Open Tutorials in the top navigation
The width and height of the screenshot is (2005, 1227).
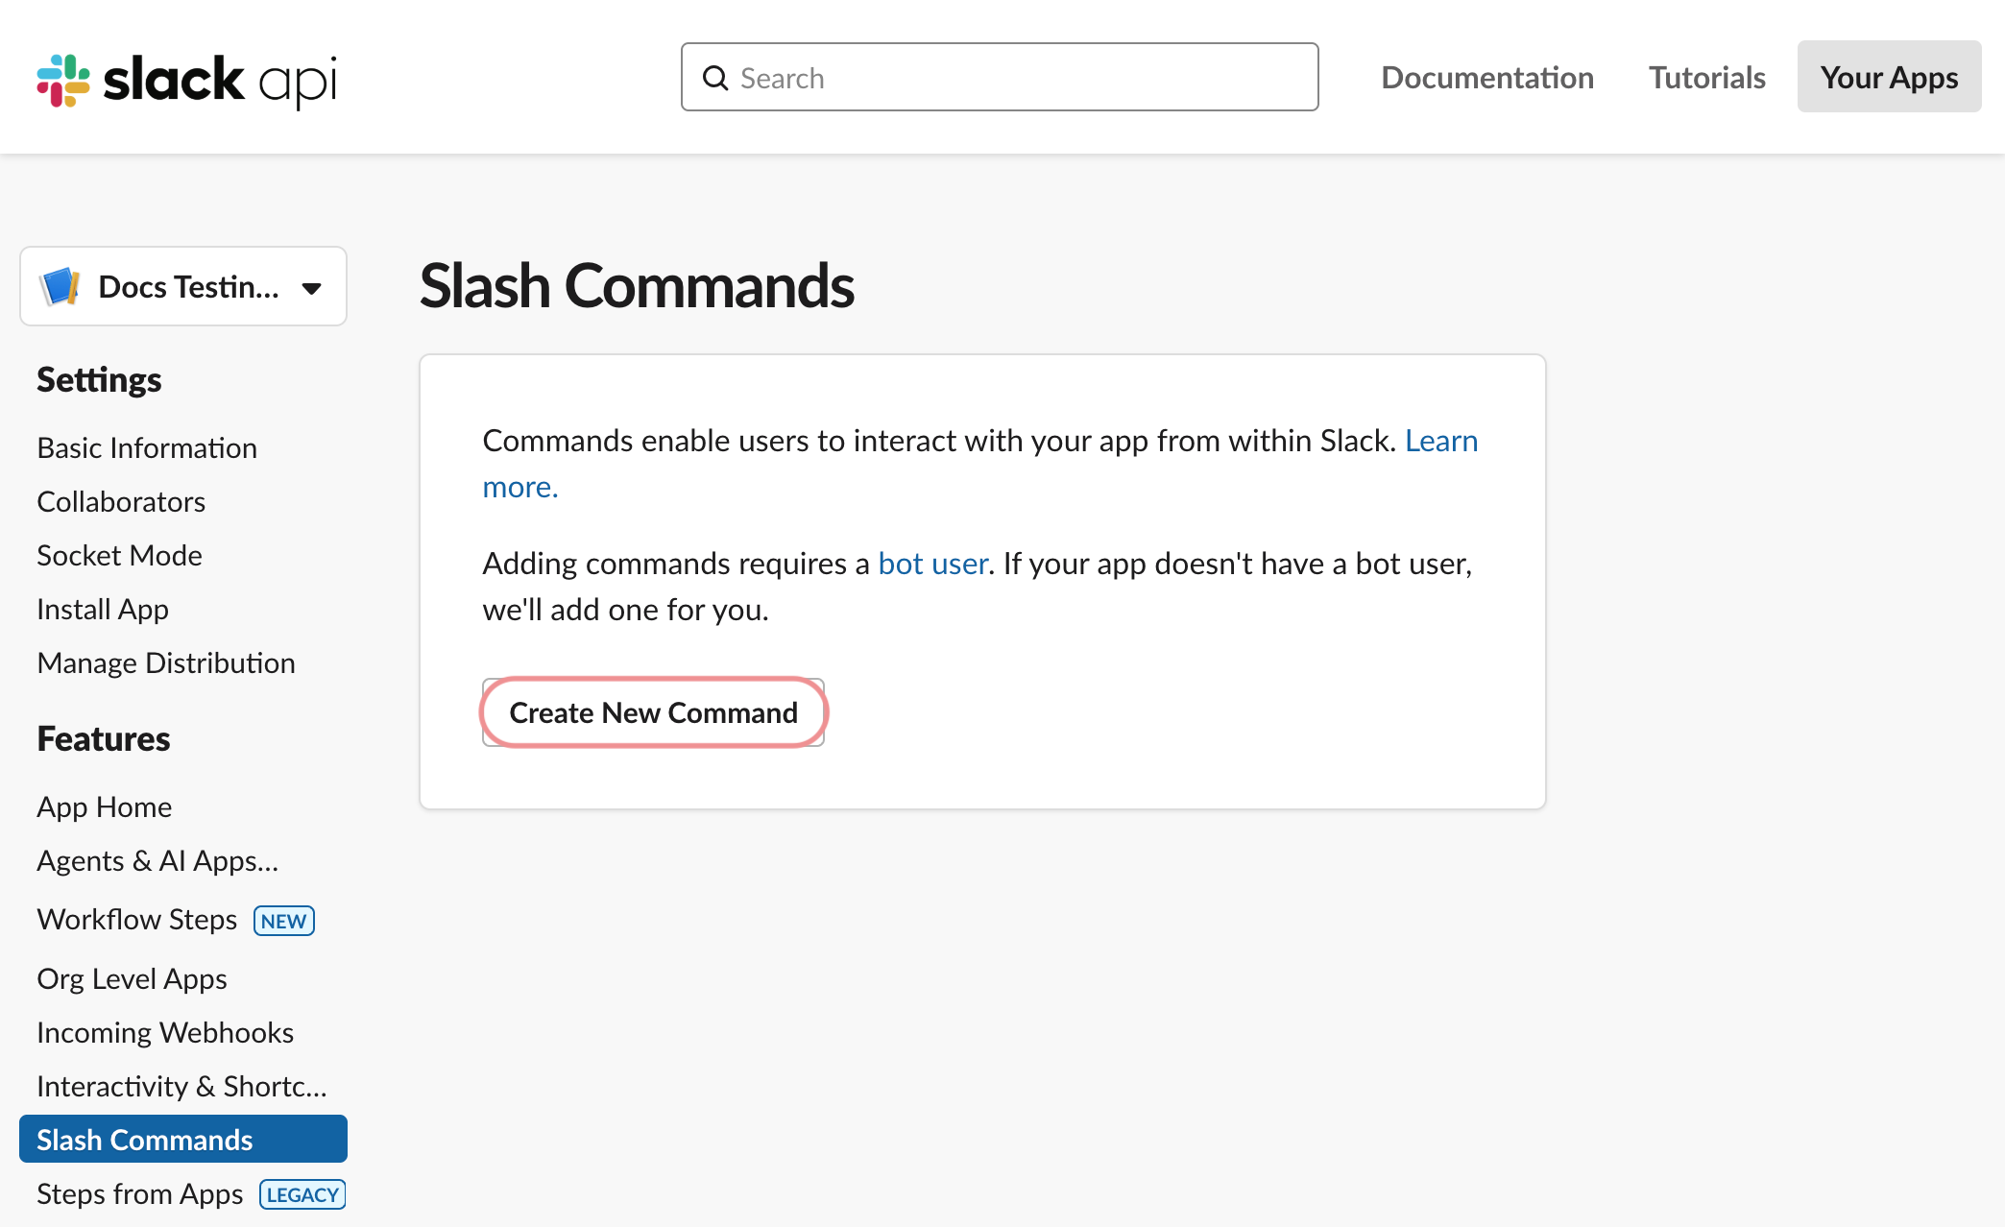point(1706,78)
